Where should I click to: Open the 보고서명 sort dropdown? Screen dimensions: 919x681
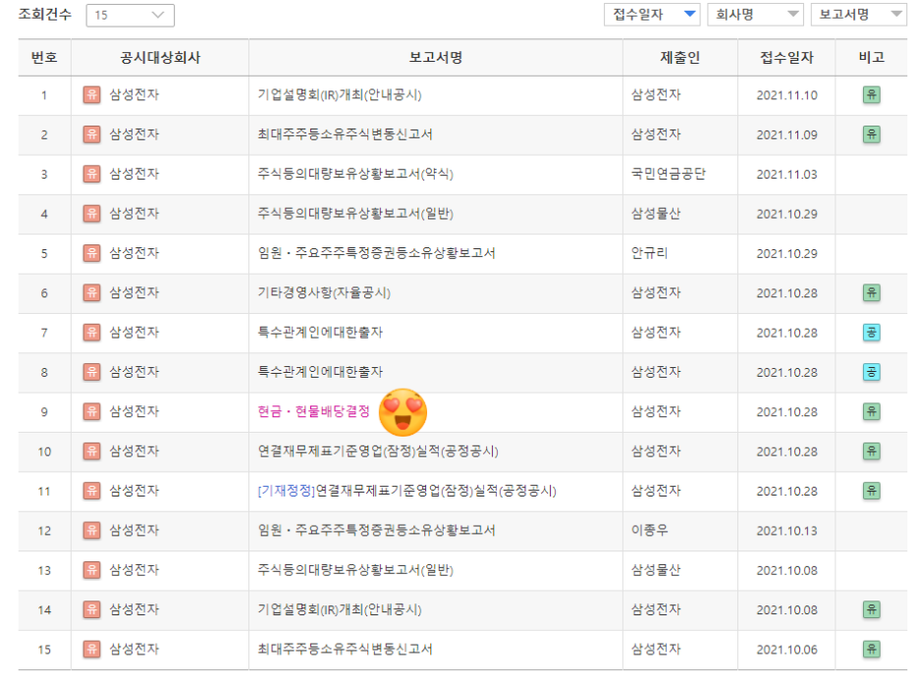click(x=859, y=14)
